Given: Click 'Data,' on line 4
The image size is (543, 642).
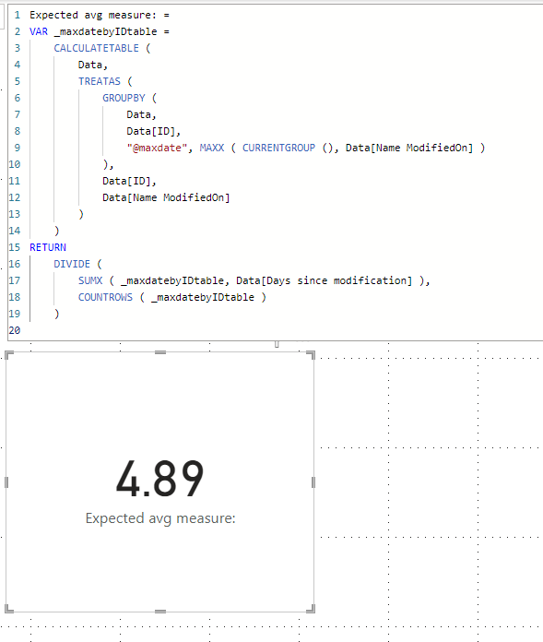Looking at the screenshot, I should pyautogui.click(x=93, y=65).
